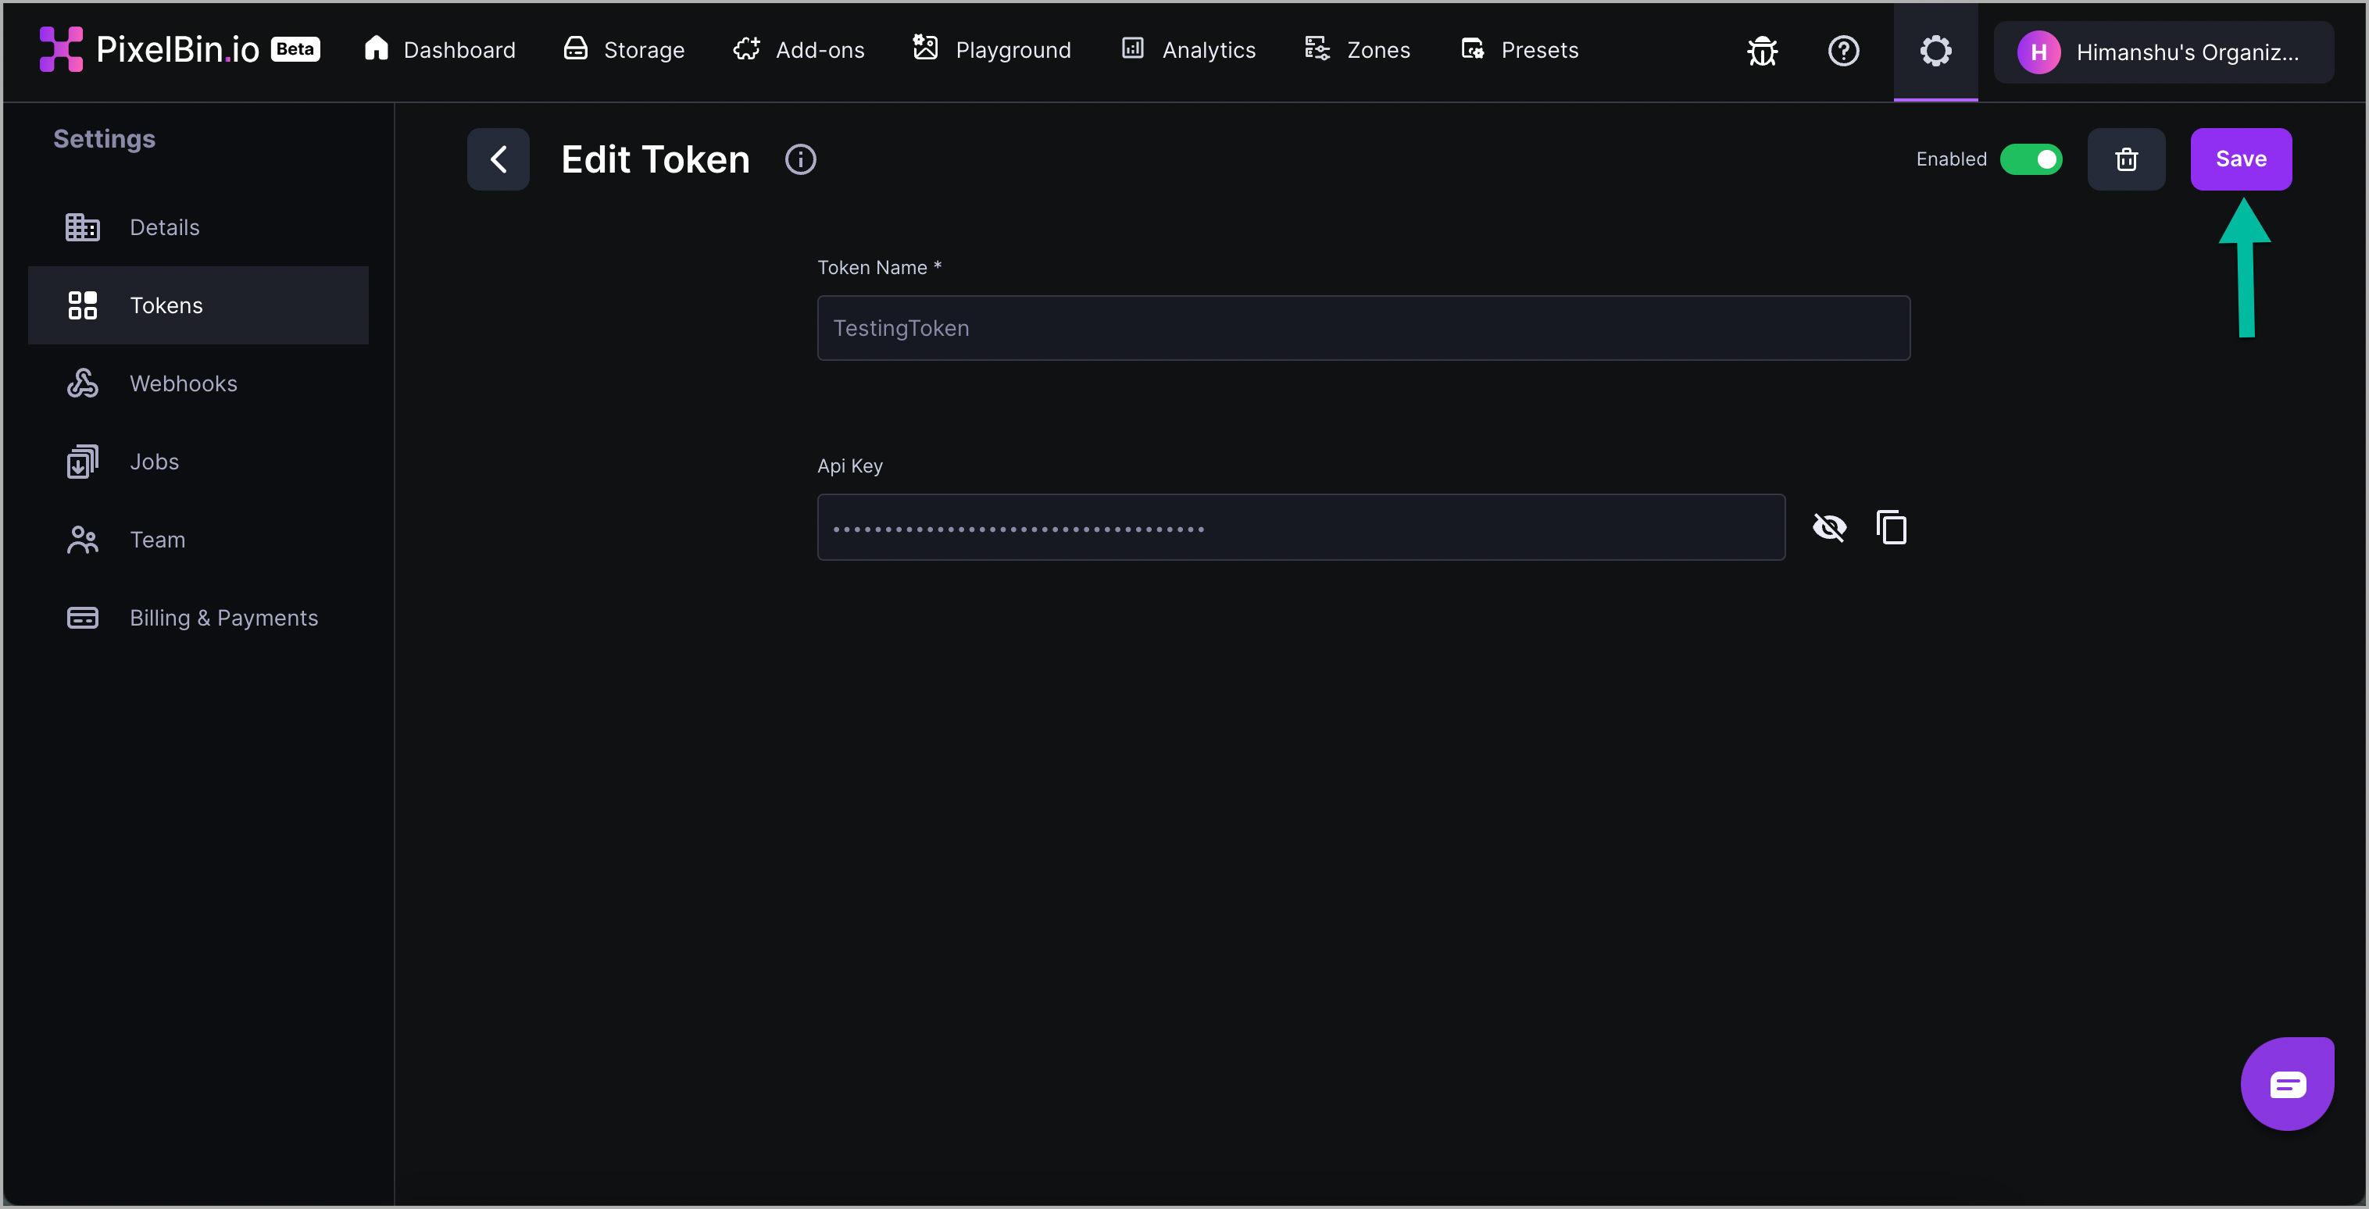The width and height of the screenshot is (2369, 1209).
Task: Click the settings gear icon
Action: (1936, 52)
